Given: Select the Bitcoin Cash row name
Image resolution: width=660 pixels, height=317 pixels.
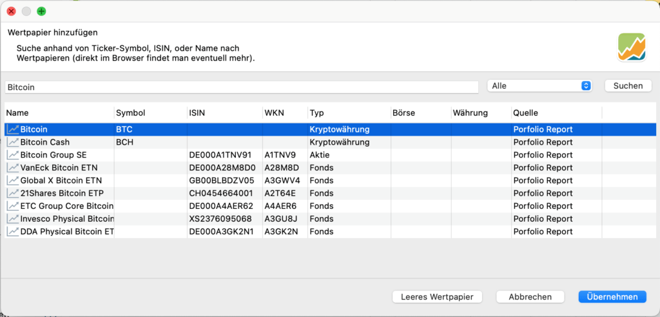Looking at the screenshot, I should tap(45, 142).
